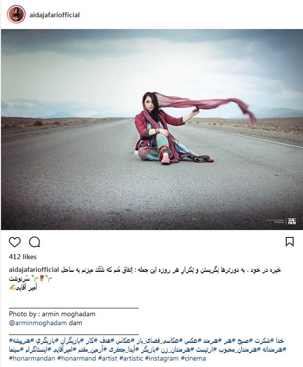Click the aidajafariofficial username in the header

(x=55, y=15)
